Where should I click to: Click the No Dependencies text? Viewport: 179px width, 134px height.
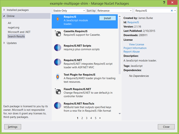(x=139, y=76)
